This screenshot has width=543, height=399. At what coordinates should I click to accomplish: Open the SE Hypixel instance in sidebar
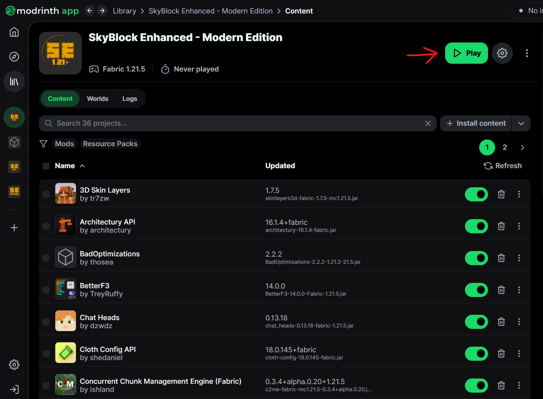pos(14,192)
